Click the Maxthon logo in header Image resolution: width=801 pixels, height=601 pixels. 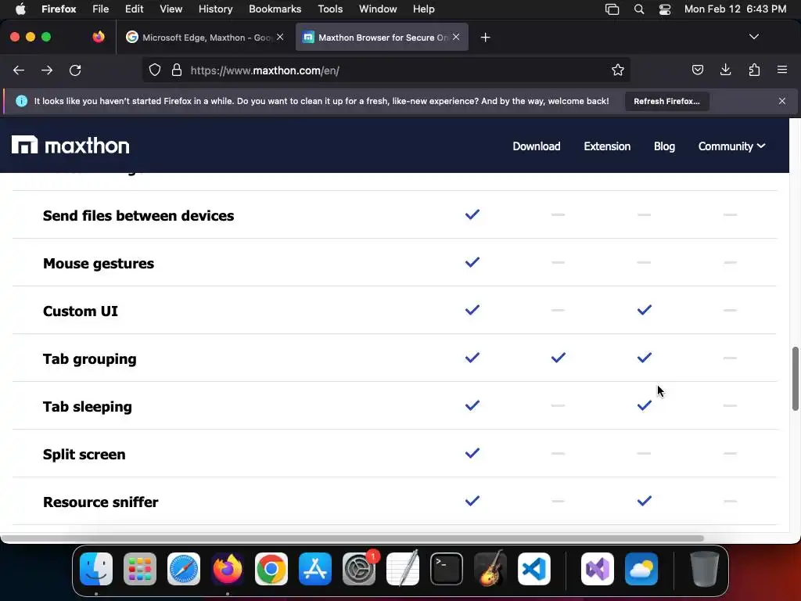coord(70,146)
